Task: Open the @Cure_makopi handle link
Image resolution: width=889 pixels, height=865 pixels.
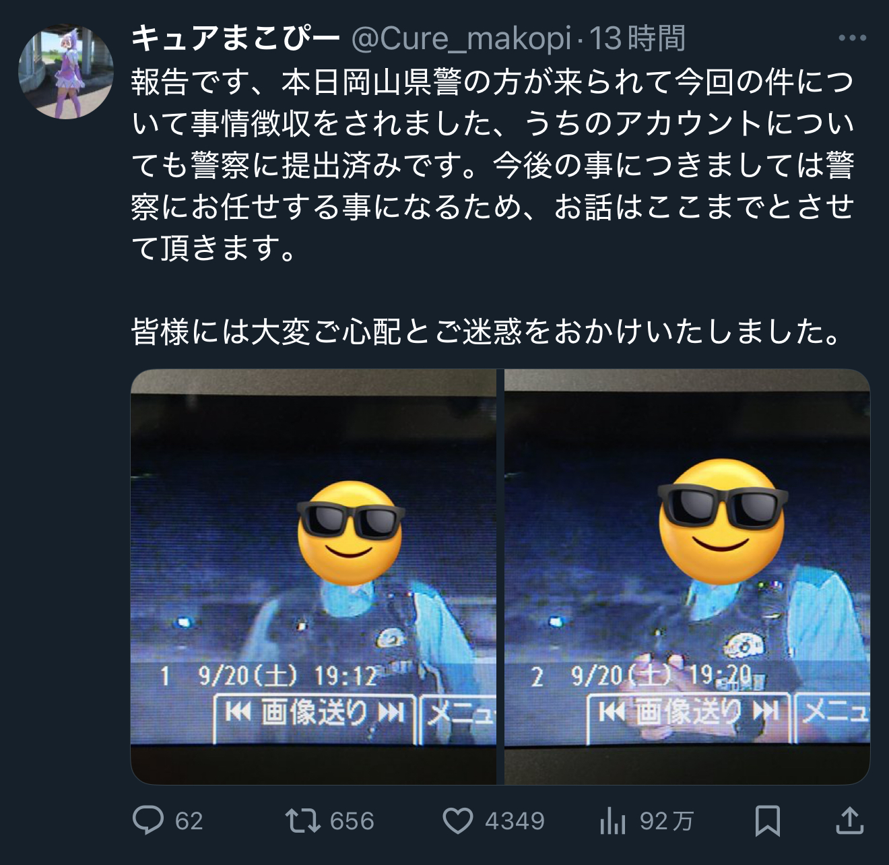Action: click(x=462, y=39)
